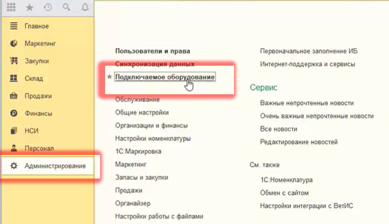Open the Favorites star icon
Viewport: 389px width, 224px height.
click(x=30, y=7)
